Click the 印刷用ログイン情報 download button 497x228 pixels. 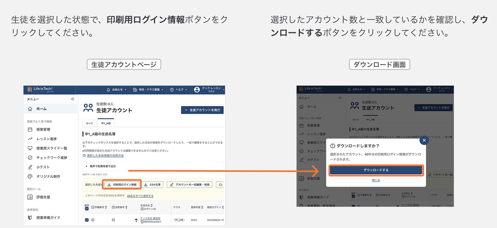pyautogui.click(x=122, y=185)
